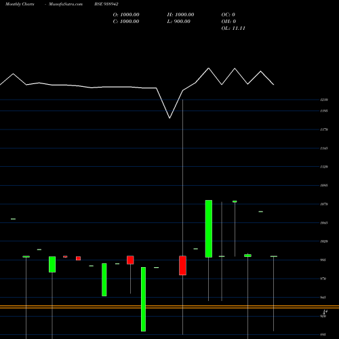Click the BSE 938942 symbol label
Viewport: 339px width, 339px height.
[106, 4]
